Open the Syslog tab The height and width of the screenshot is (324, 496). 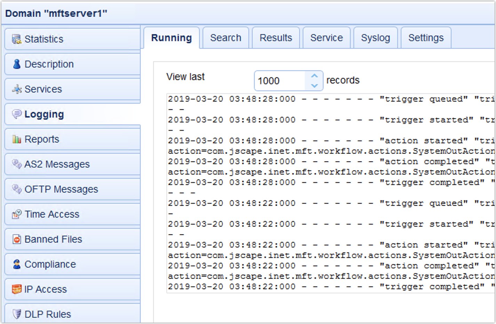pos(375,38)
